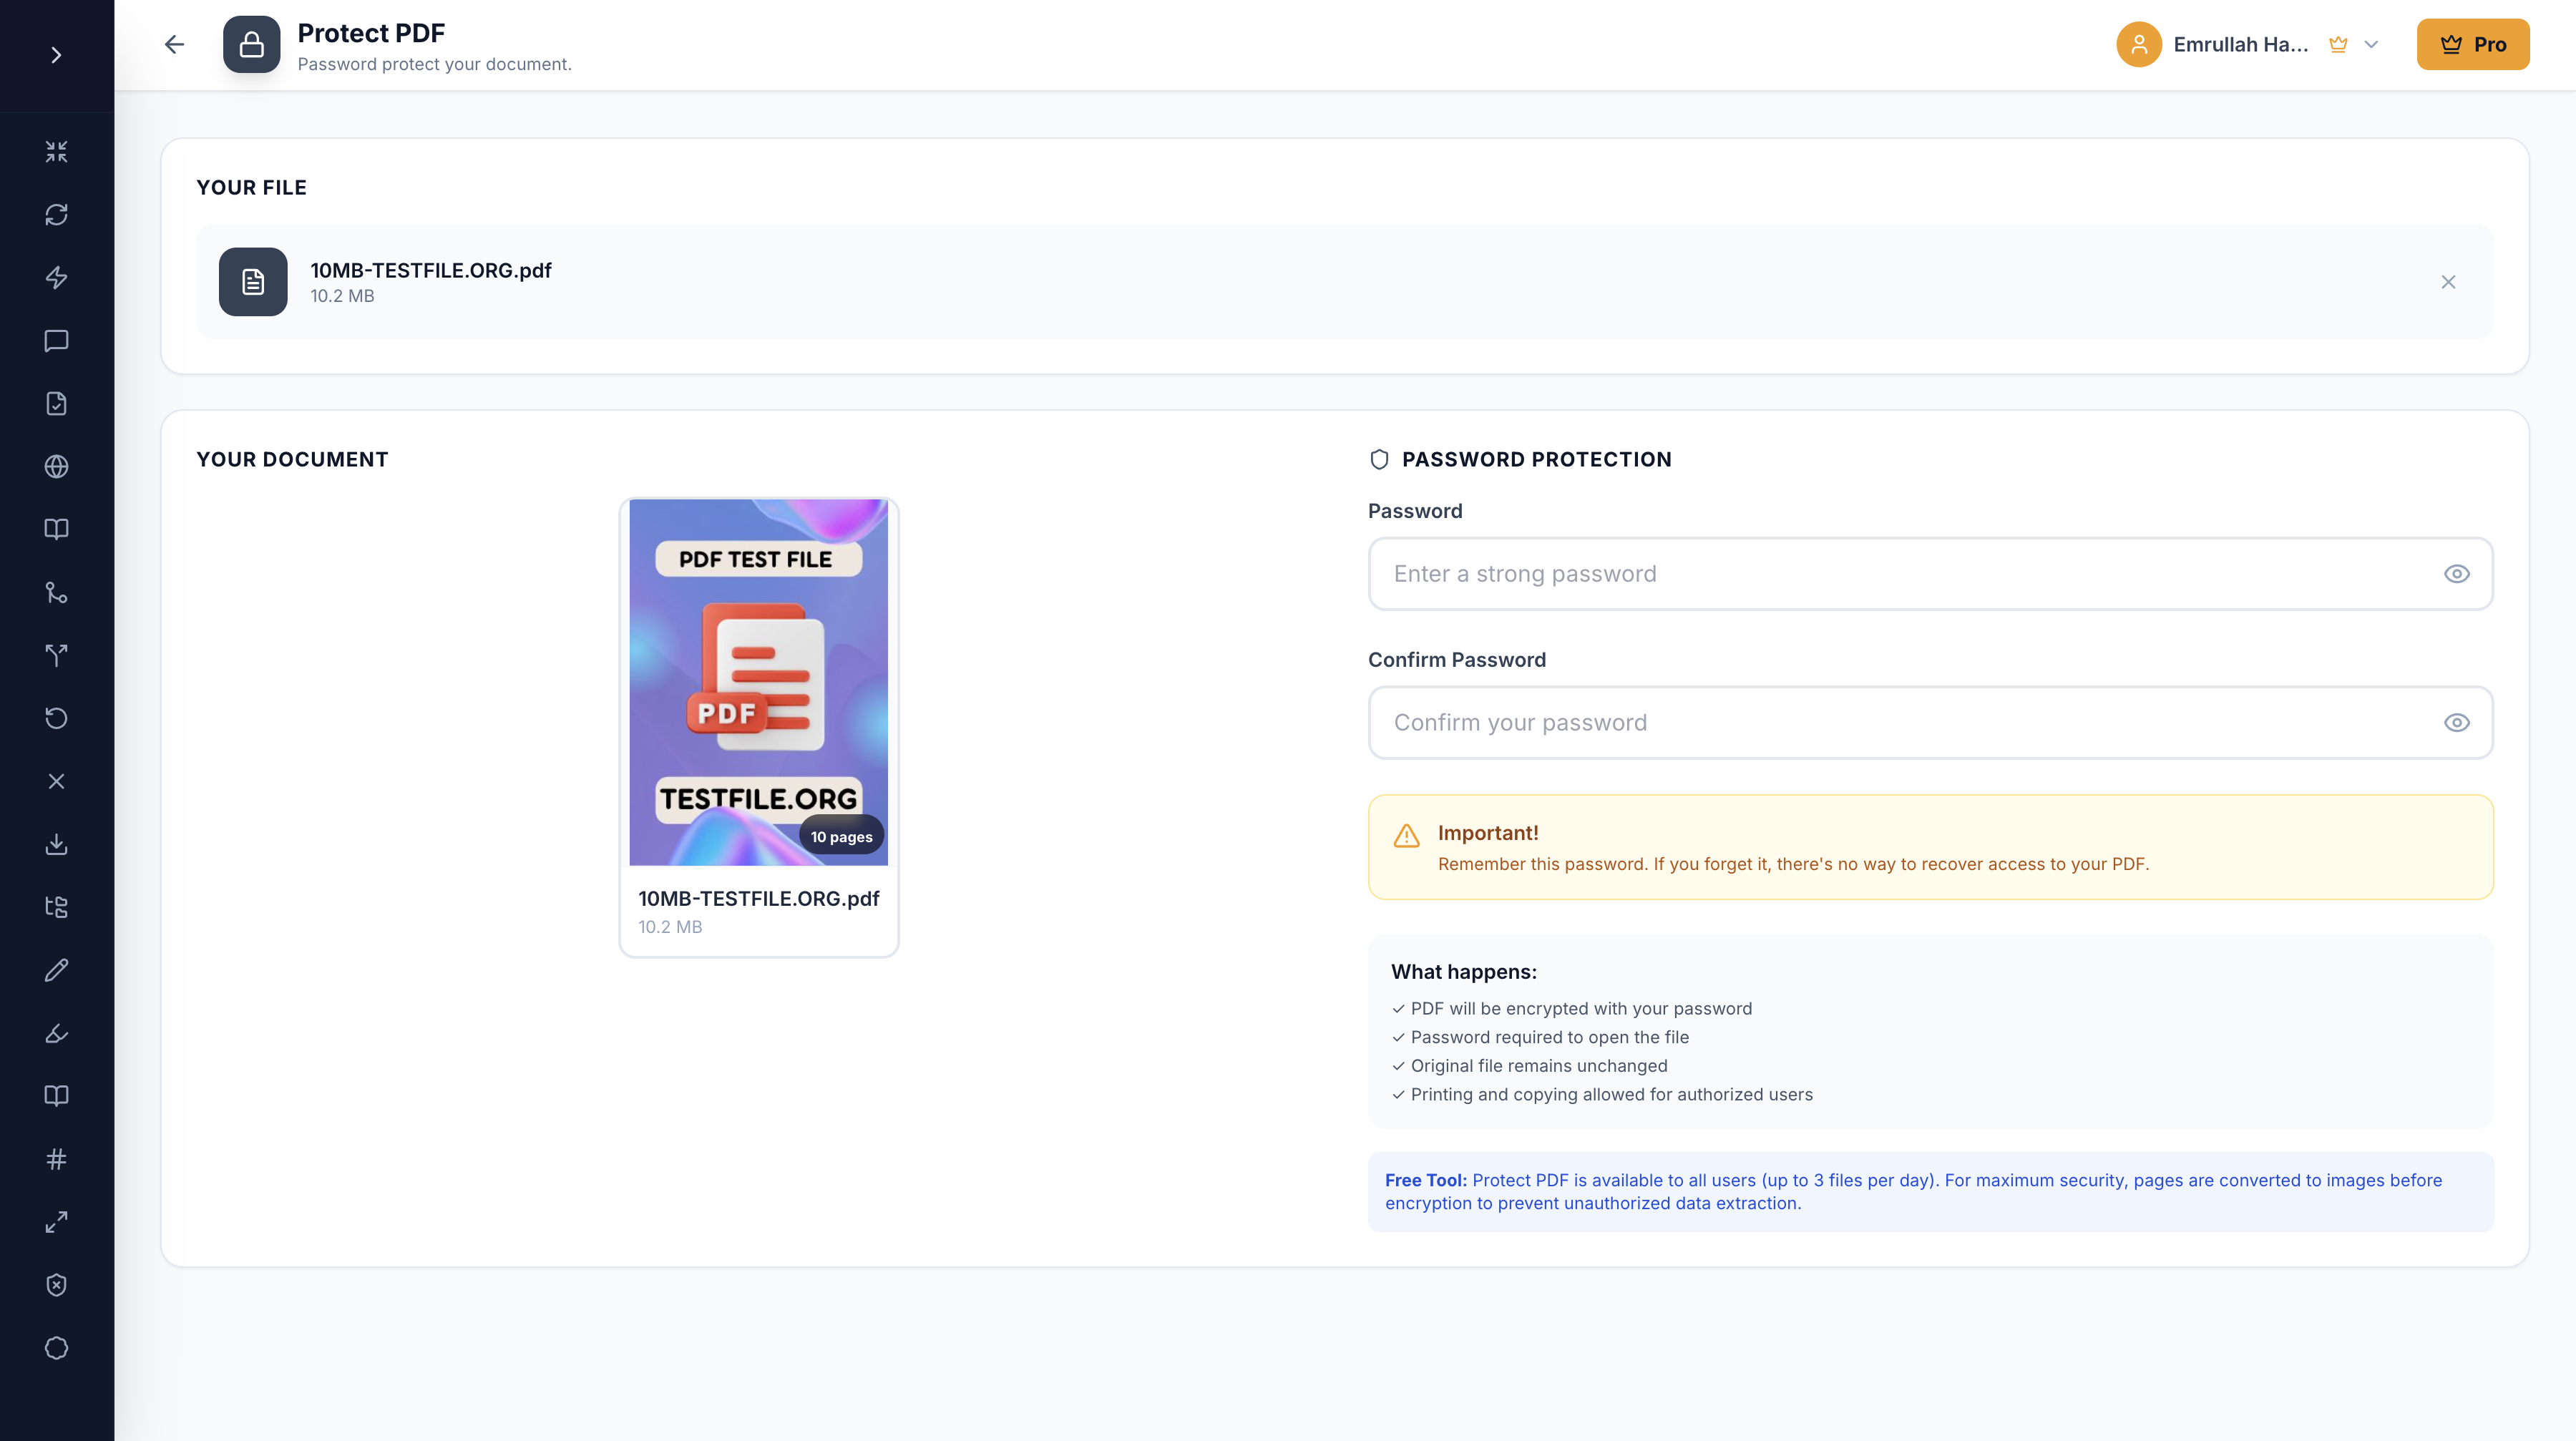Select the Compress PDF tool in sidebar
The width and height of the screenshot is (2576, 1441).
pos(56,151)
